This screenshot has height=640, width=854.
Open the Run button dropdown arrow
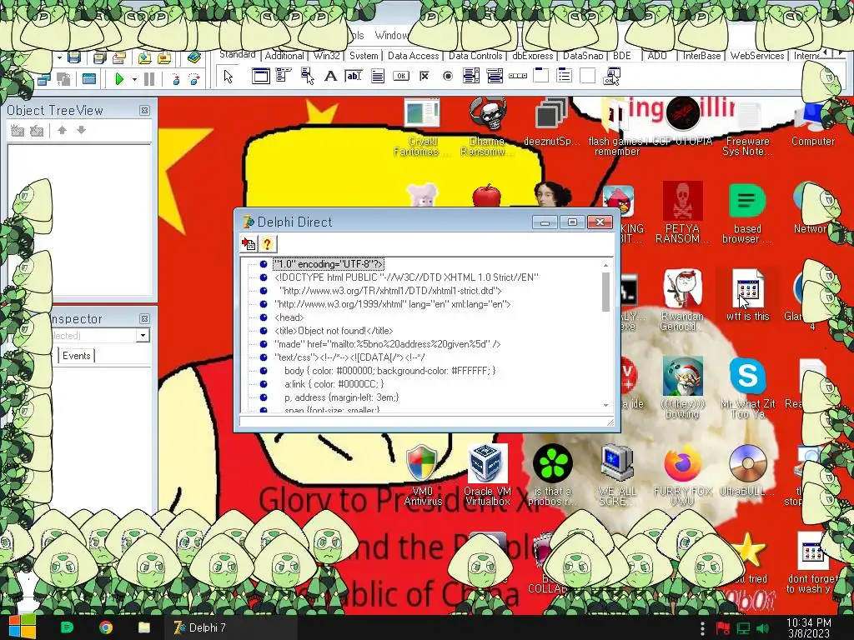(134, 79)
